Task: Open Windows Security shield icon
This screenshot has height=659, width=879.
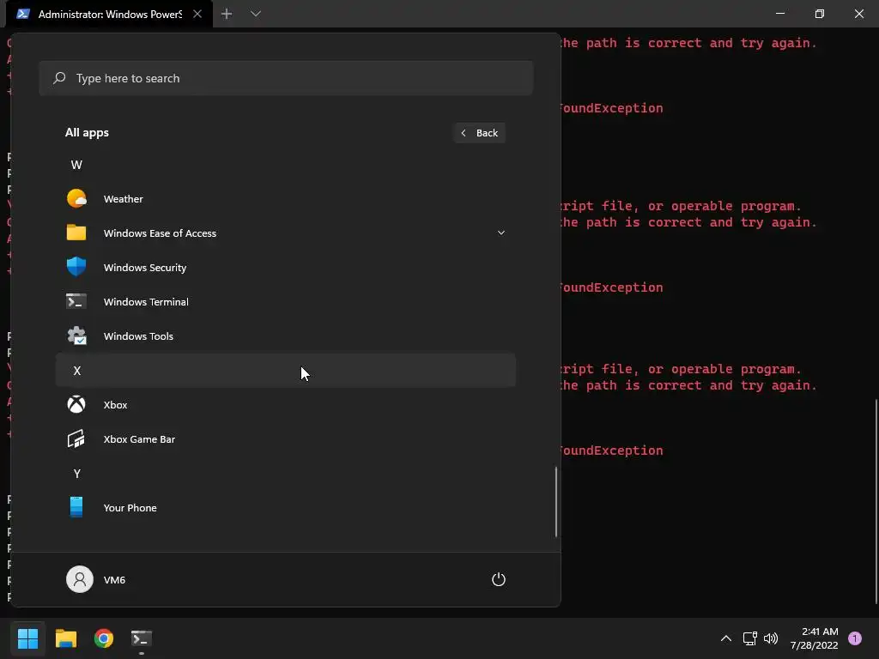Action: coord(76,267)
